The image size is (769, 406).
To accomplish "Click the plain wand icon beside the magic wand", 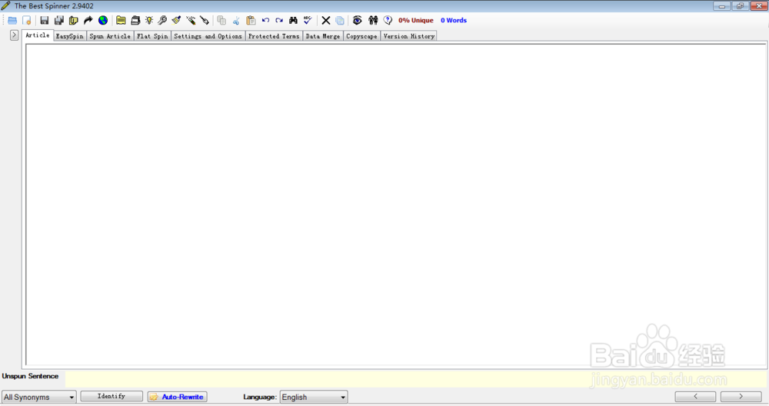I will click(205, 21).
